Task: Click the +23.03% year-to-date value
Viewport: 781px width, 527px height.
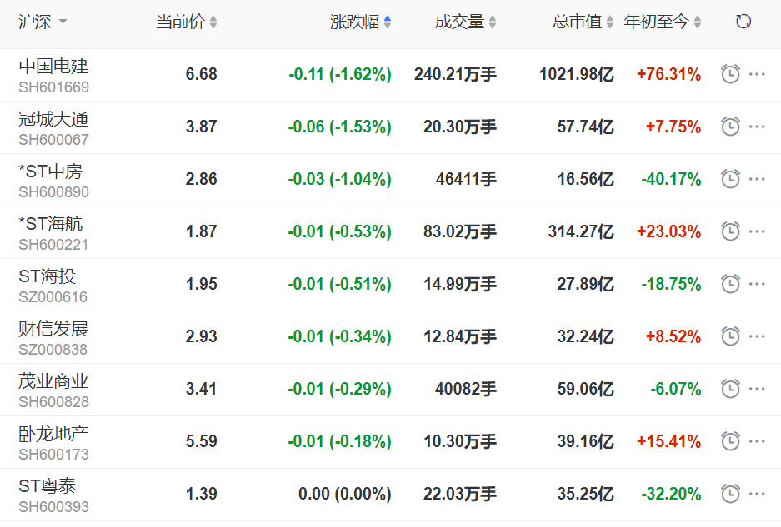Action: pyautogui.click(x=669, y=231)
